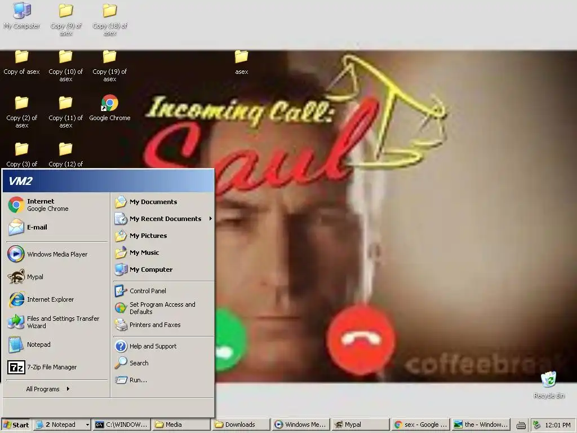Open My Computer from the Start menu
Viewport: 577px width, 433px height.
coord(163,269)
